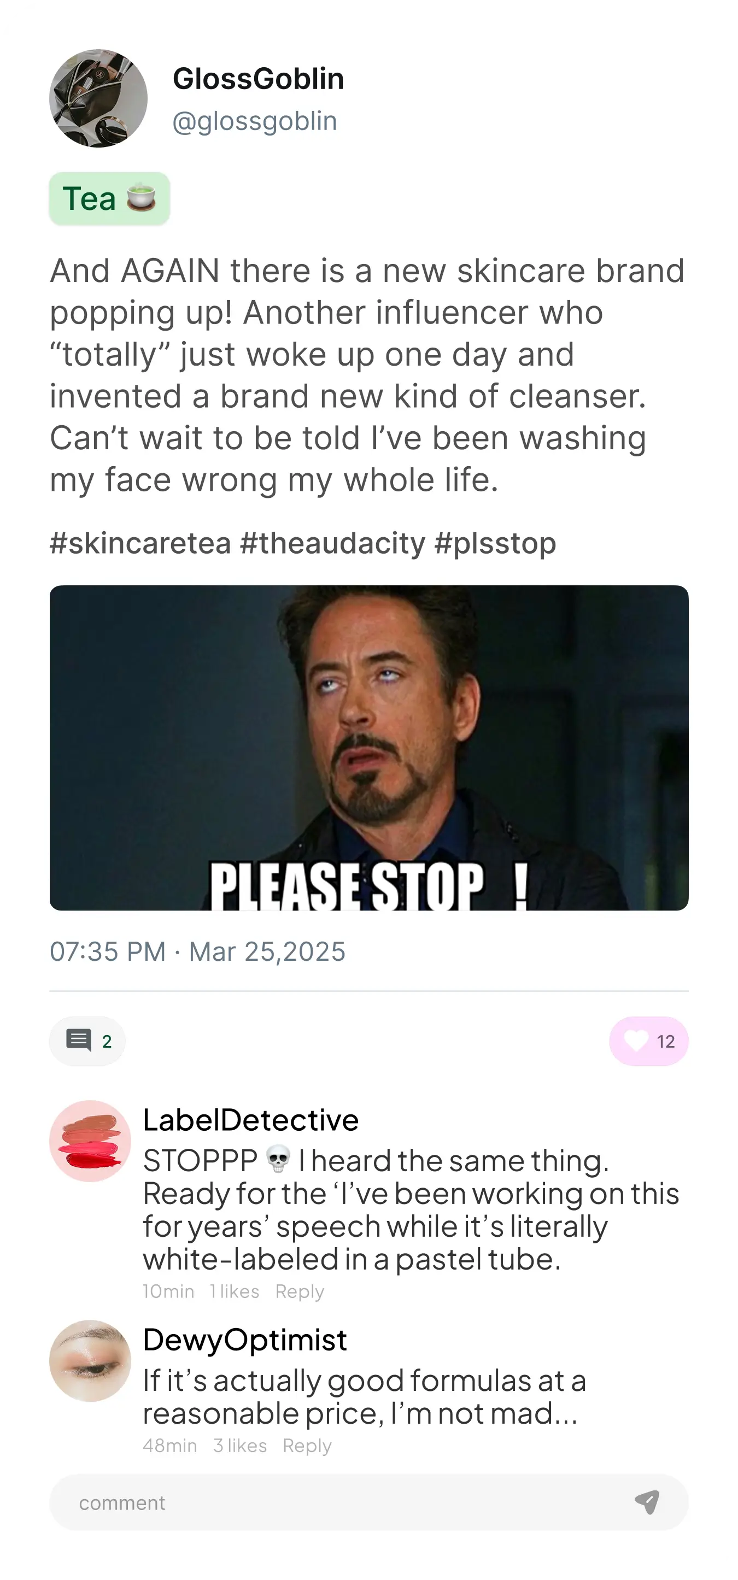
Task: Tap the 3 likes count on DewyOptimist's comment
Action: 240,1445
